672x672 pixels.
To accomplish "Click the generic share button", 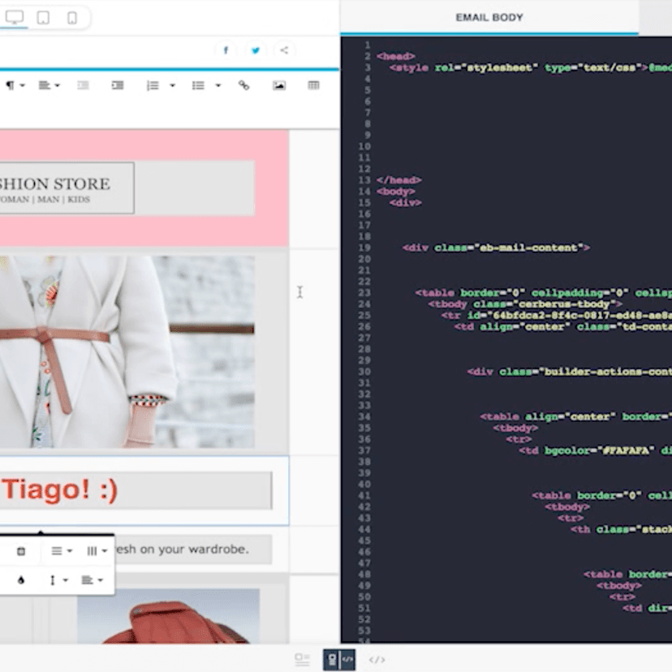I will coord(283,50).
